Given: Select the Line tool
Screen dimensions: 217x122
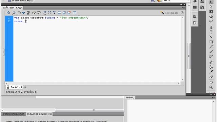Looking at the screenshot, I should click(x=211, y=37).
